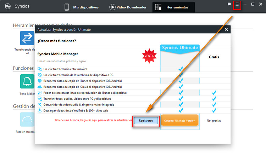Maximize the Syncios window

point(253,4)
